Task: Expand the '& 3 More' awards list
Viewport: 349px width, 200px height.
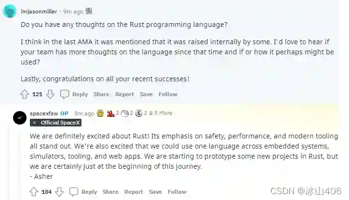Action: coord(160,113)
